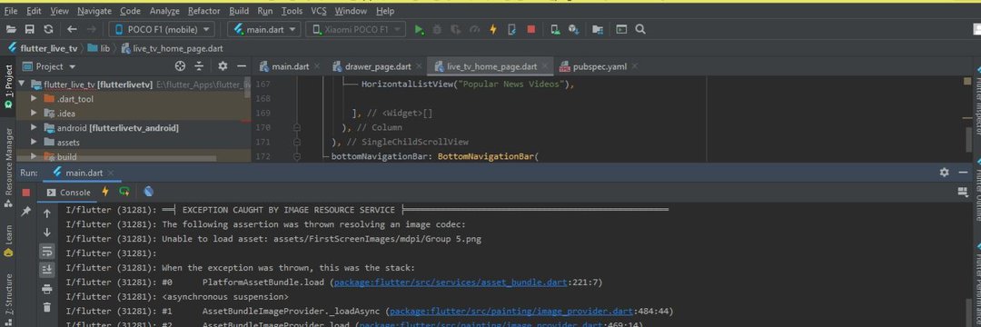Screen dimensions: 981x327
Task: Click the lib breadcrumb
Action: click(x=100, y=48)
